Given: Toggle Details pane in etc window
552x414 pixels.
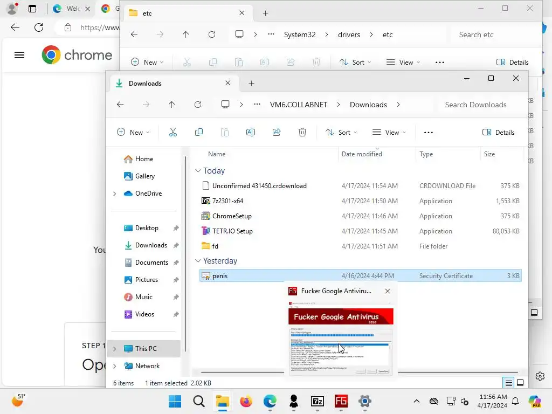Looking at the screenshot, I should [x=512, y=63].
